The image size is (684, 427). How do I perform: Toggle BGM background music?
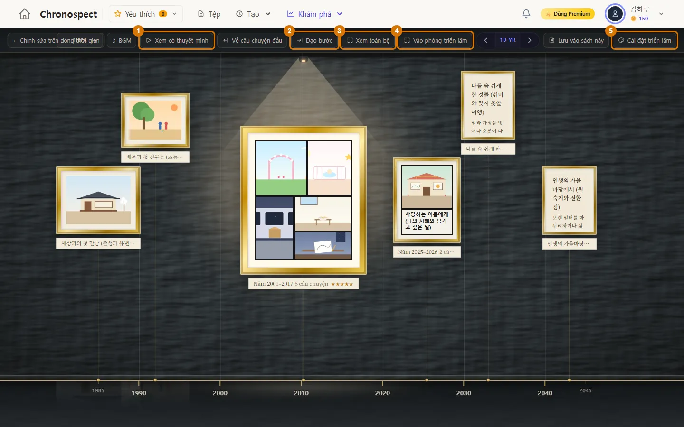(x=122, y=40)
